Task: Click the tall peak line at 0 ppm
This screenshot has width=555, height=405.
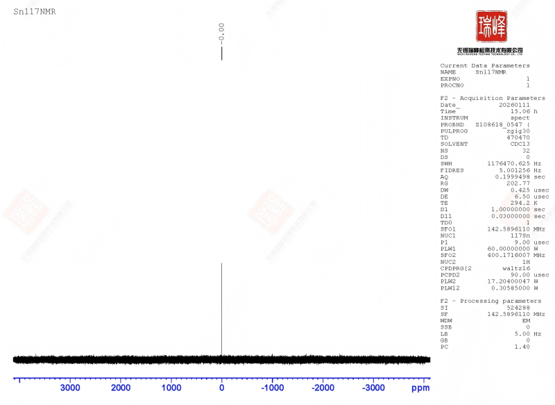Action: point(221,306)
